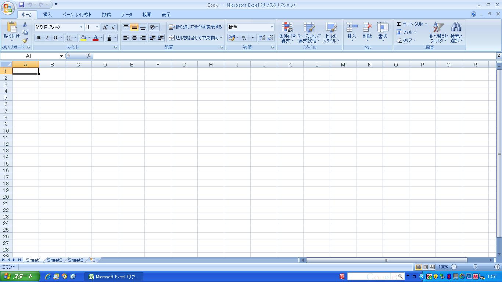Decrease decimal places
Viewport: 502px width, 282px height.
[x=271, y=38]
